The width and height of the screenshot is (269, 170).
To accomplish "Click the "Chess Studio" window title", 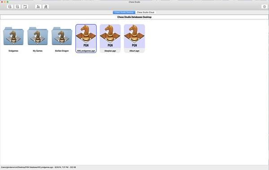I will tap(134, 2).
